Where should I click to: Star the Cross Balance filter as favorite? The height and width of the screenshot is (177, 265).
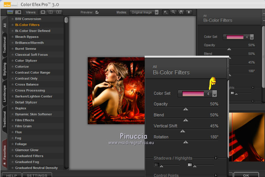click(x=12, y=85)
